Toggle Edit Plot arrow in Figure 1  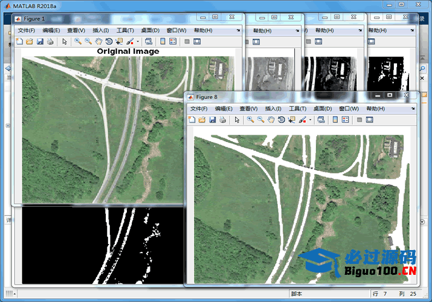coord(65,42)
